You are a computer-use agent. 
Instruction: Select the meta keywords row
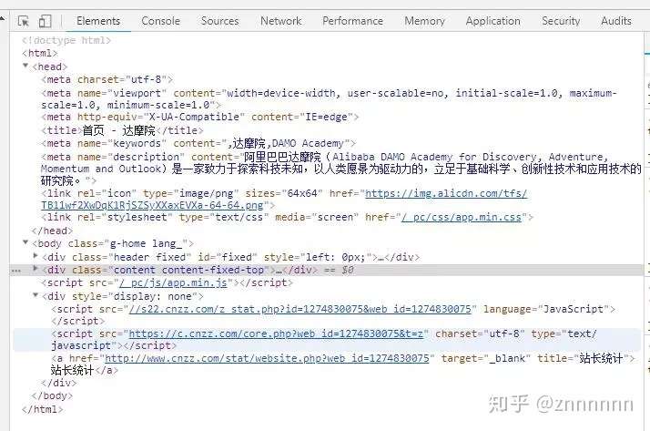pos(198,144)
